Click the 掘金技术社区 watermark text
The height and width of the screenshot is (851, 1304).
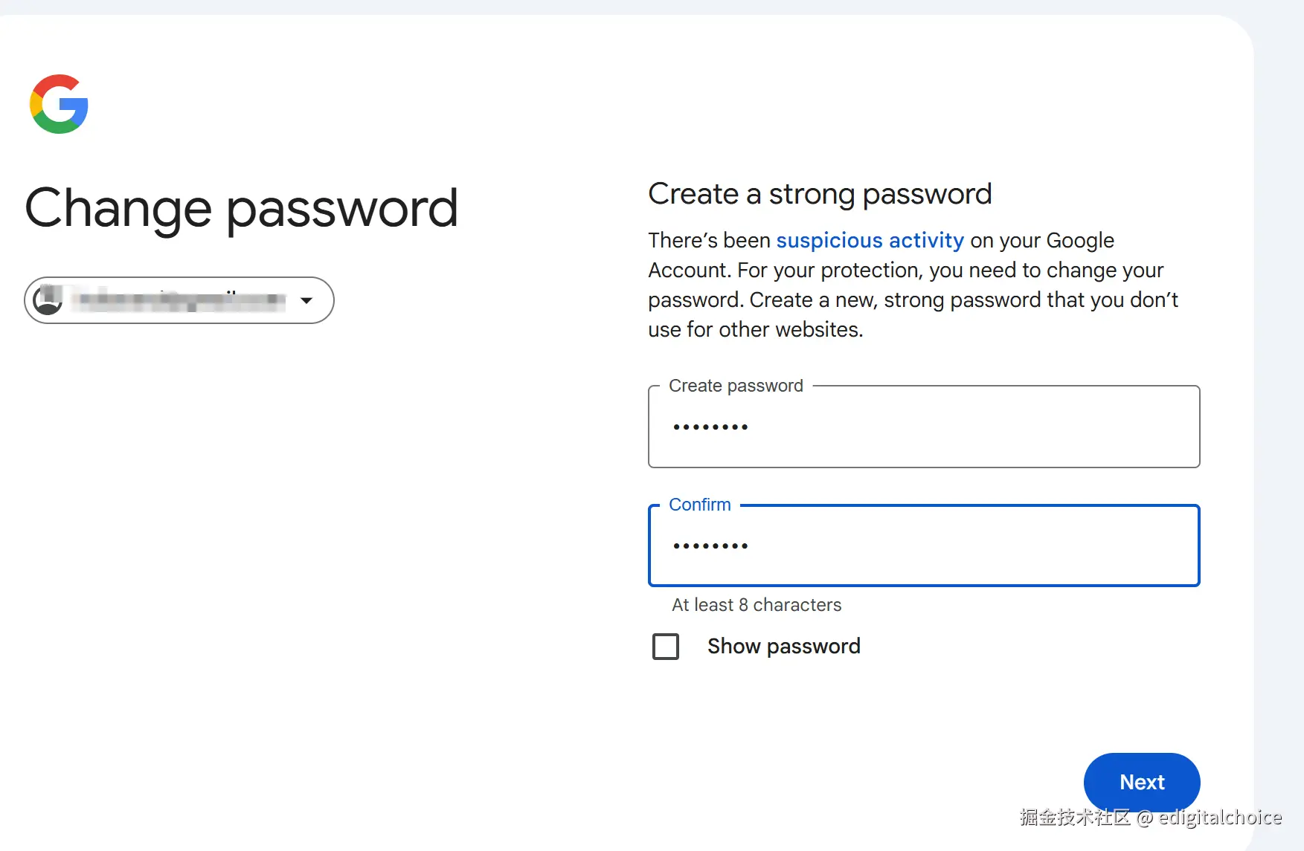(1075, 818)
